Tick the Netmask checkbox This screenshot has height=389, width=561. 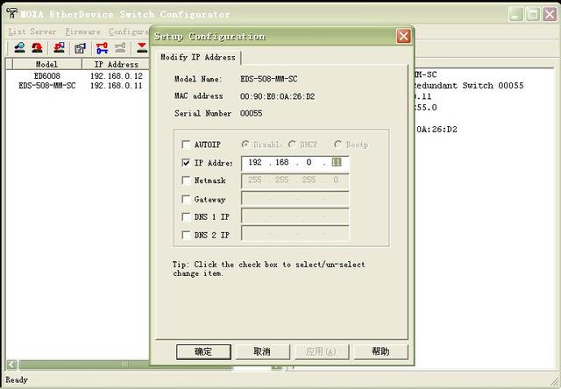coord(186,180)
